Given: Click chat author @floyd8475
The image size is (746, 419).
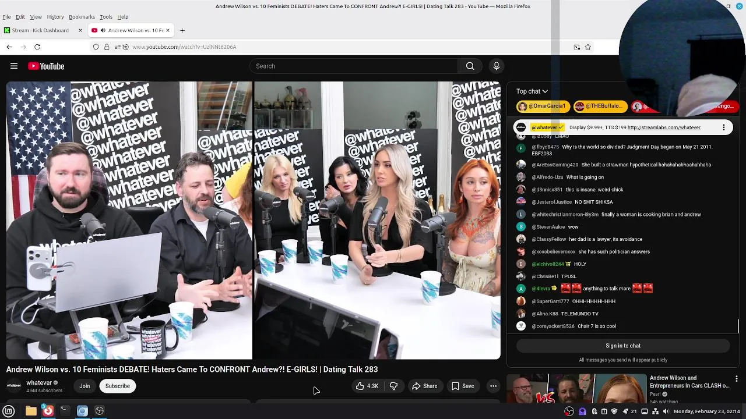Looking at the screenshot, I should click(545, 147).
